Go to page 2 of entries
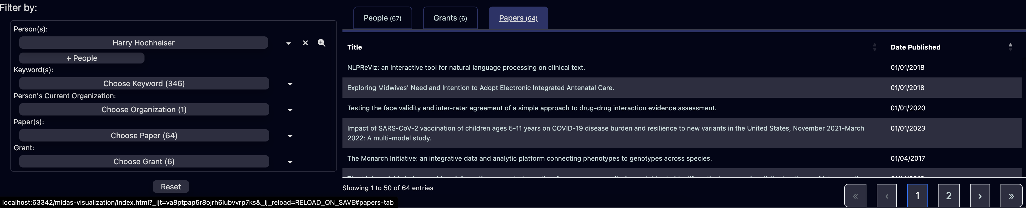The height and width of the screenshot is (208, 1026). 948,196
